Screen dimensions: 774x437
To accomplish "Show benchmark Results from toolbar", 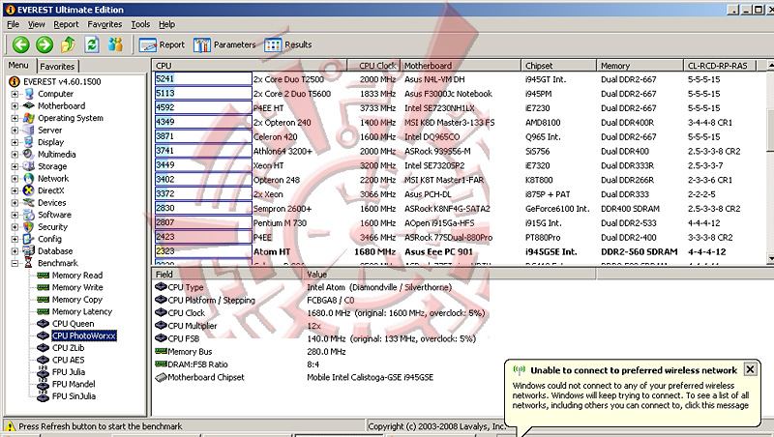I will (x=288, y=44).
